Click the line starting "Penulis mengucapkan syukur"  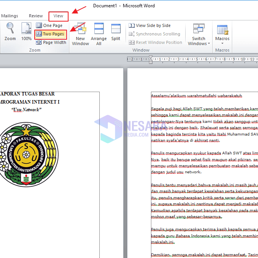click(x=204, y=153)
